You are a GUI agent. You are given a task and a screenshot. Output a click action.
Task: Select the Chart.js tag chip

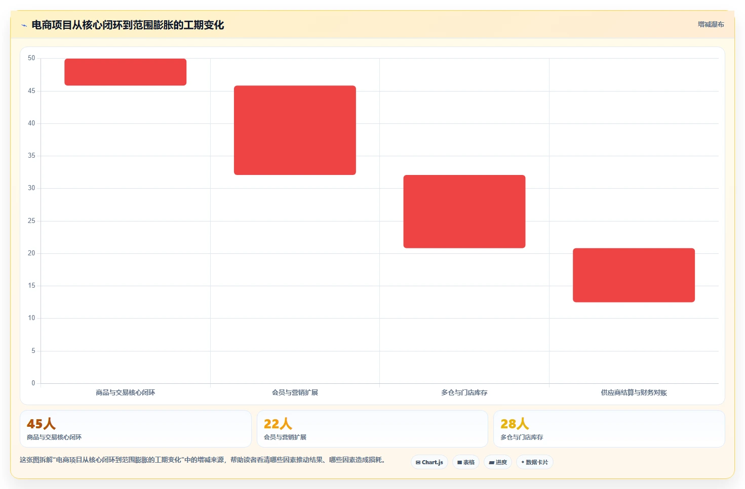(429, 462)
